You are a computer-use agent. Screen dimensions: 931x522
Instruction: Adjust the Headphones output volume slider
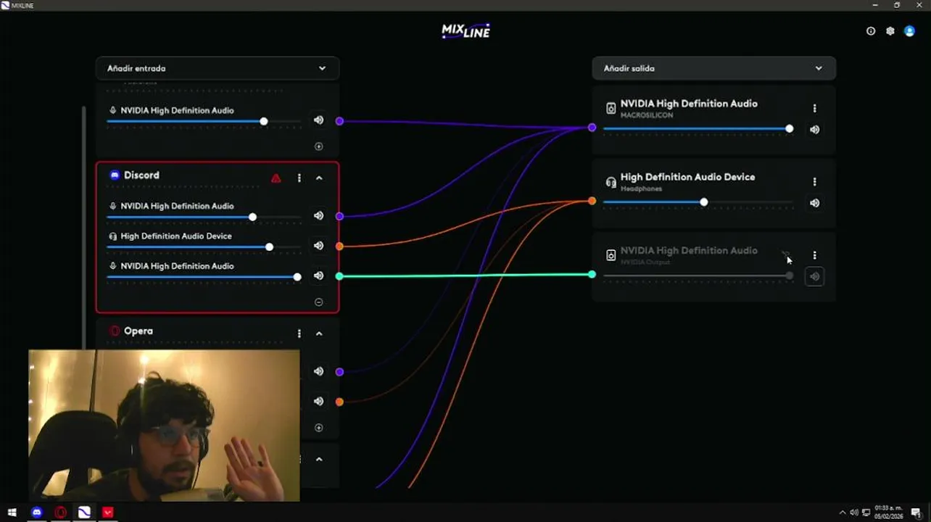pyautogui.click(x=698, y=202)
